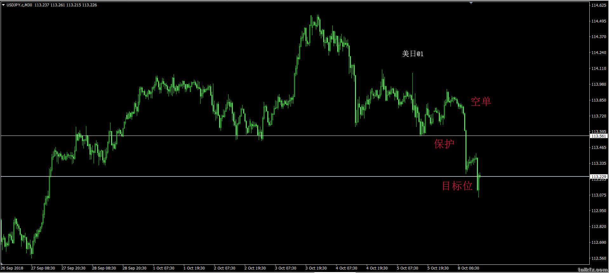Viewport: 609px width, 273px height.
Task: Click the 28 Sep 20:30 time label
Action: click(134, 268)
